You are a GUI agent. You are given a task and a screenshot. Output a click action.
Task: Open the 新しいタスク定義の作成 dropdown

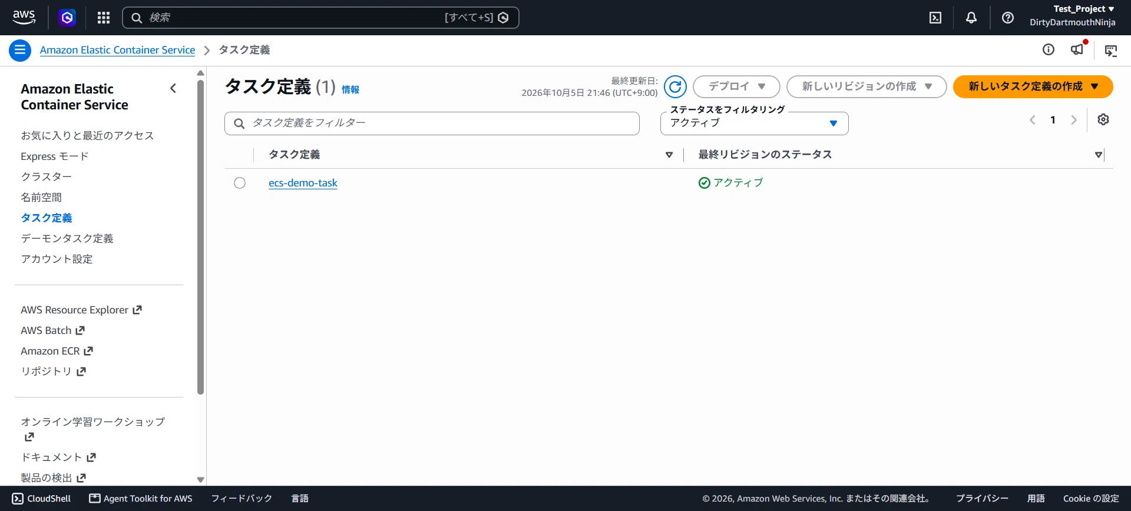pyautogui.click(x=1033, y=86)
